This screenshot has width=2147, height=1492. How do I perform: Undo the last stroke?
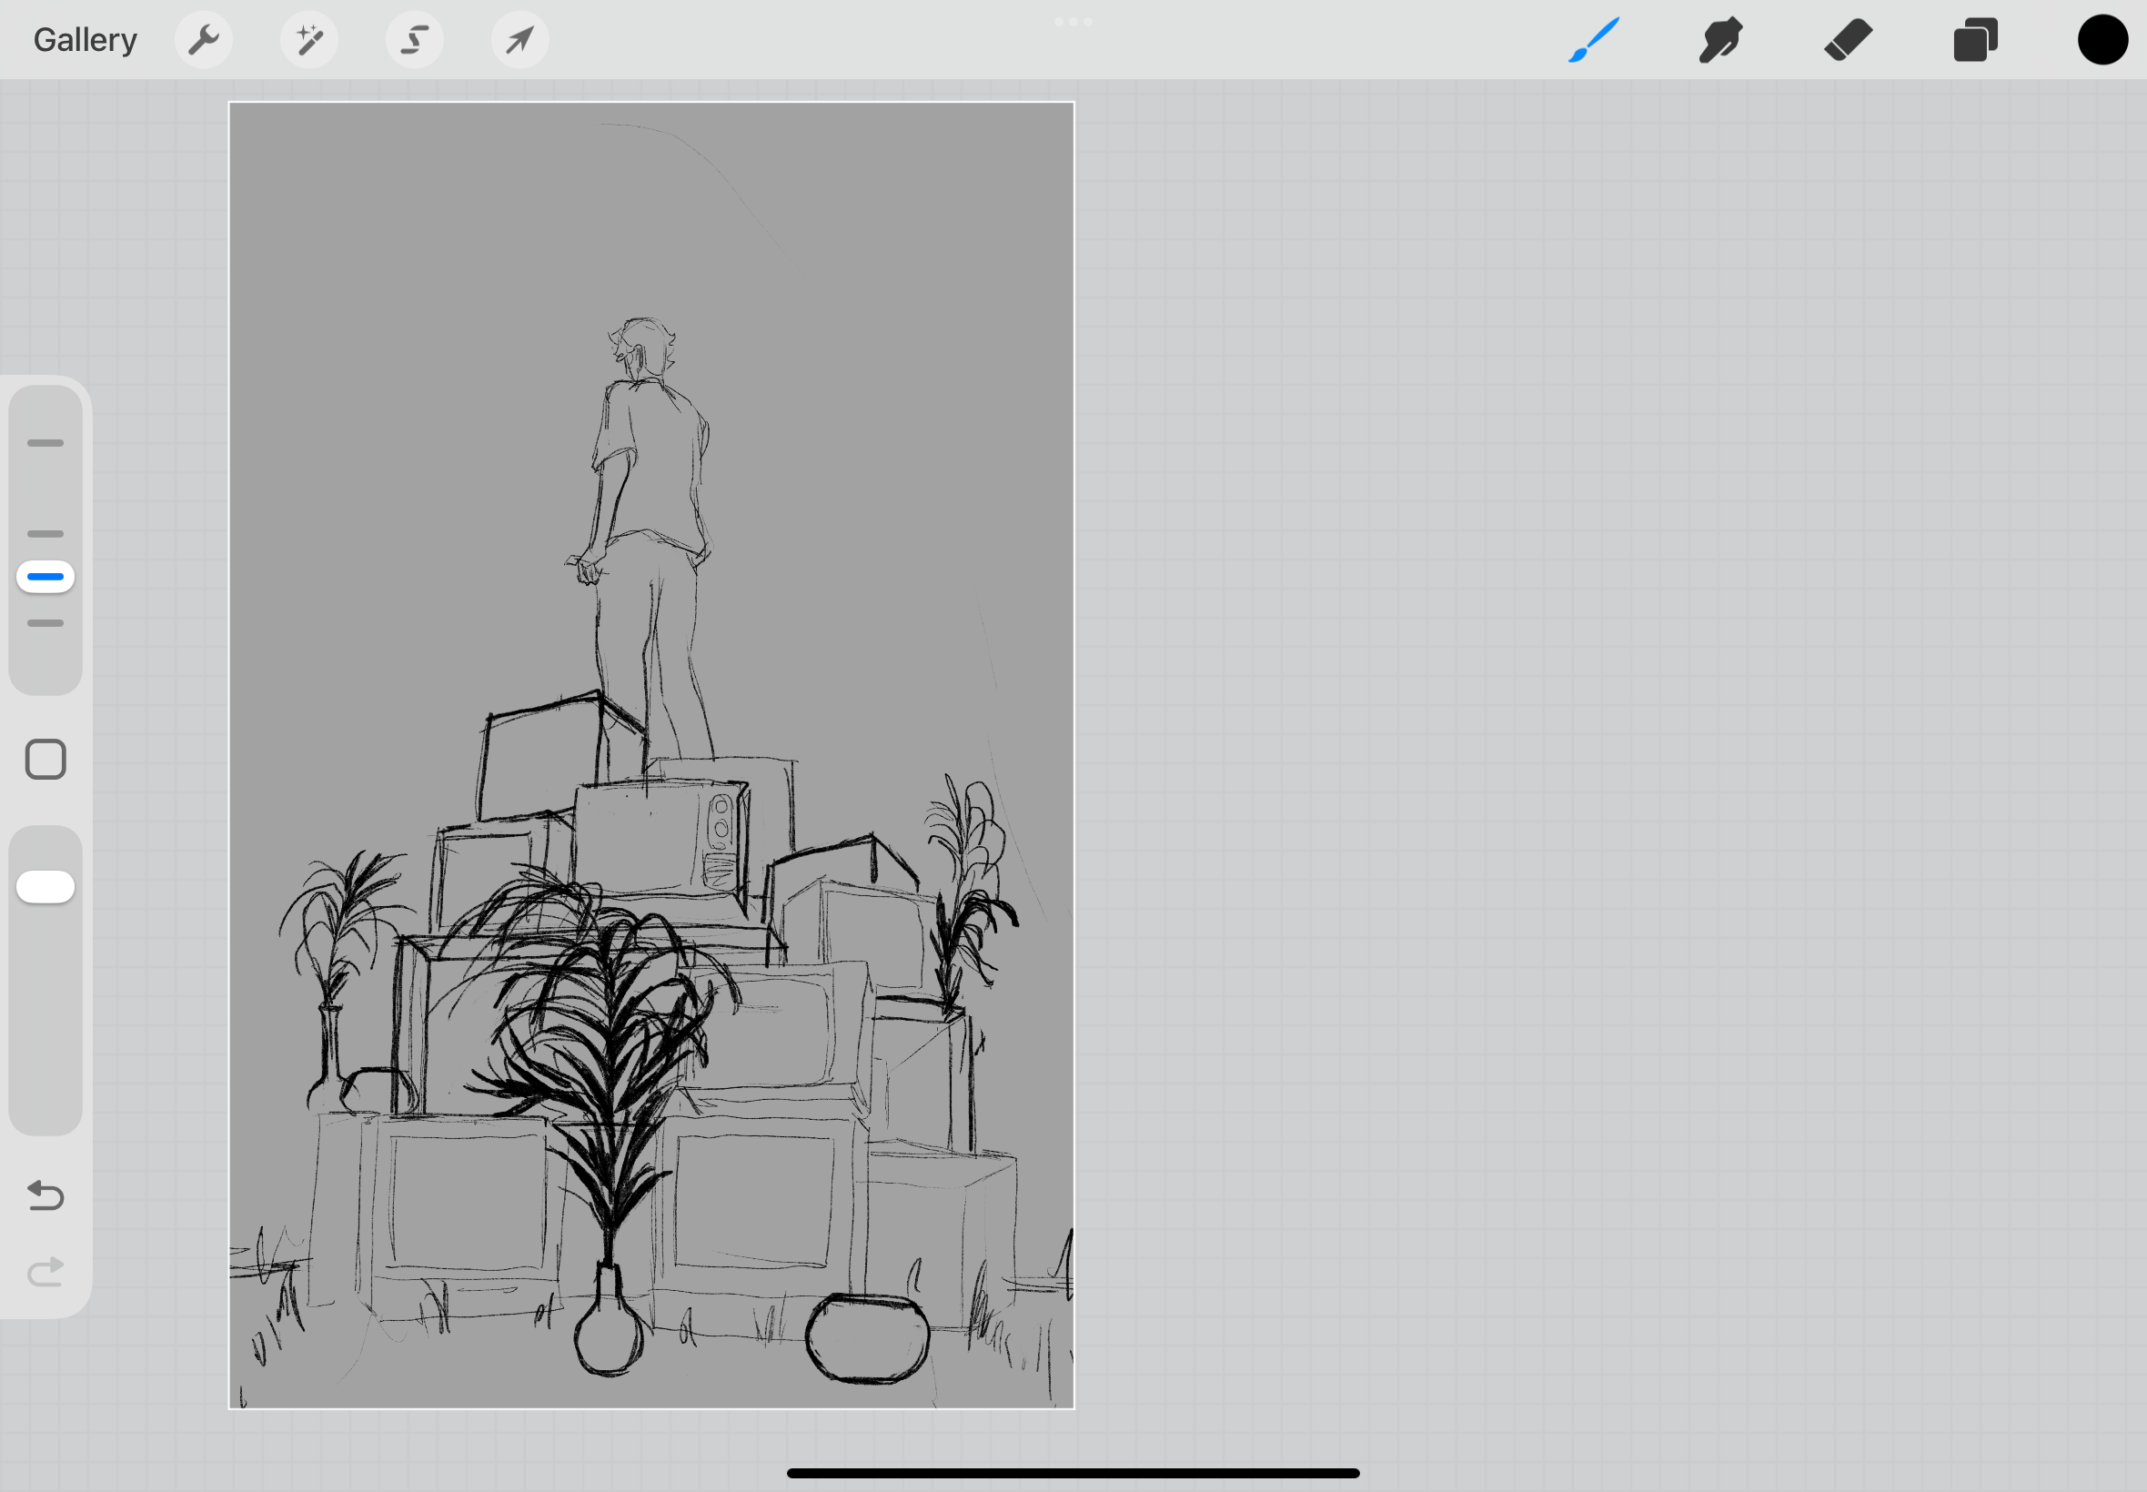(45, 1195)
